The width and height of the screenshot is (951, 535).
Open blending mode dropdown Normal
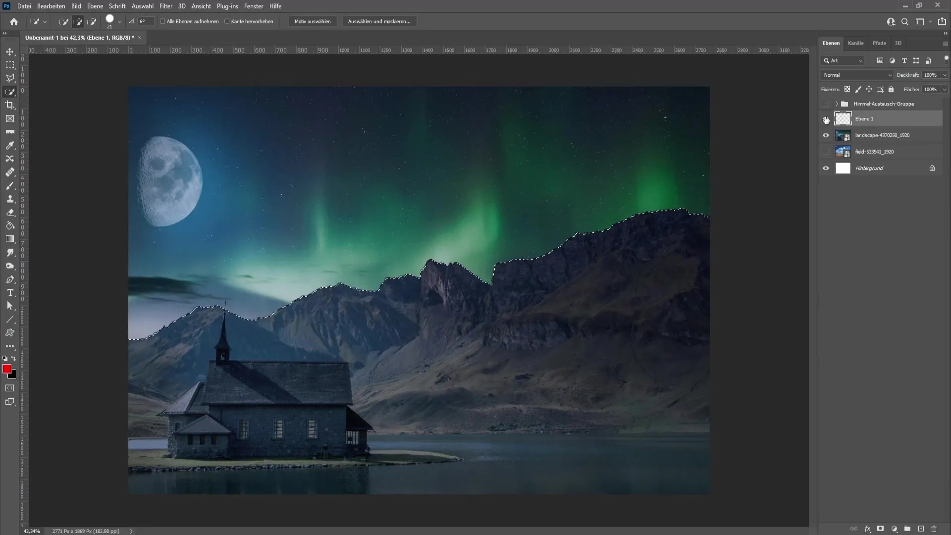[x=857, y=74]
